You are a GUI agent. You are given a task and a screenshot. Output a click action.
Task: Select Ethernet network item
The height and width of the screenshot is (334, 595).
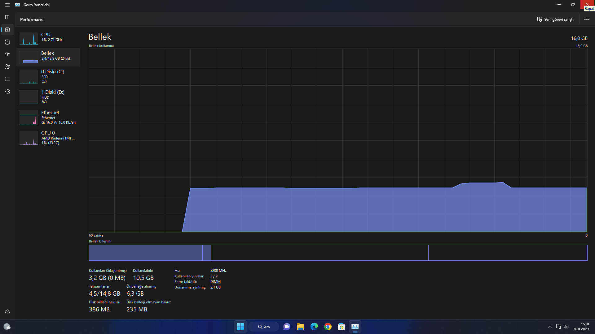coord(48,117)
